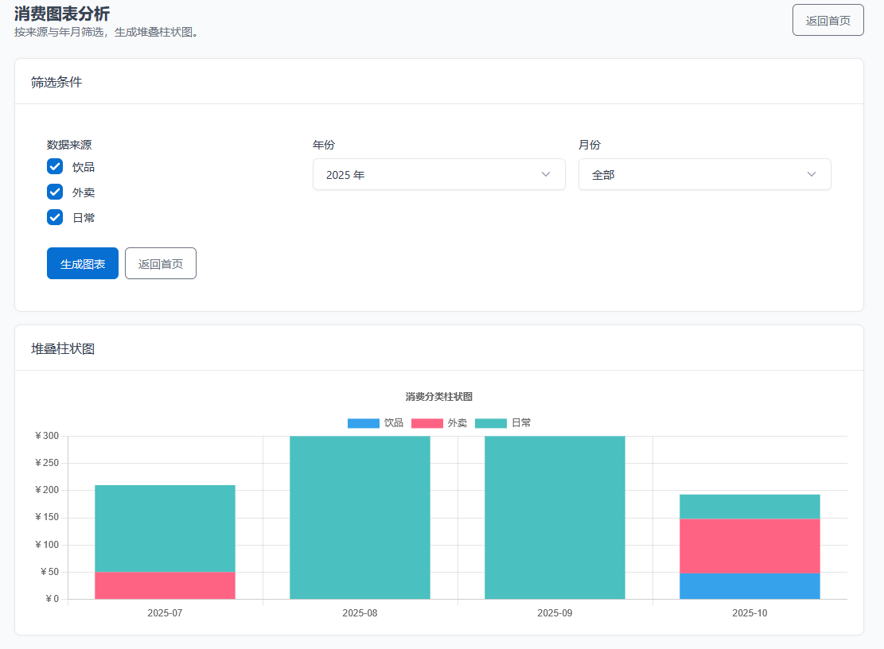Open the 年份 dropdown showing 2025 年
The height and width of the screenshot is (649, 884).
coord(438,174)
